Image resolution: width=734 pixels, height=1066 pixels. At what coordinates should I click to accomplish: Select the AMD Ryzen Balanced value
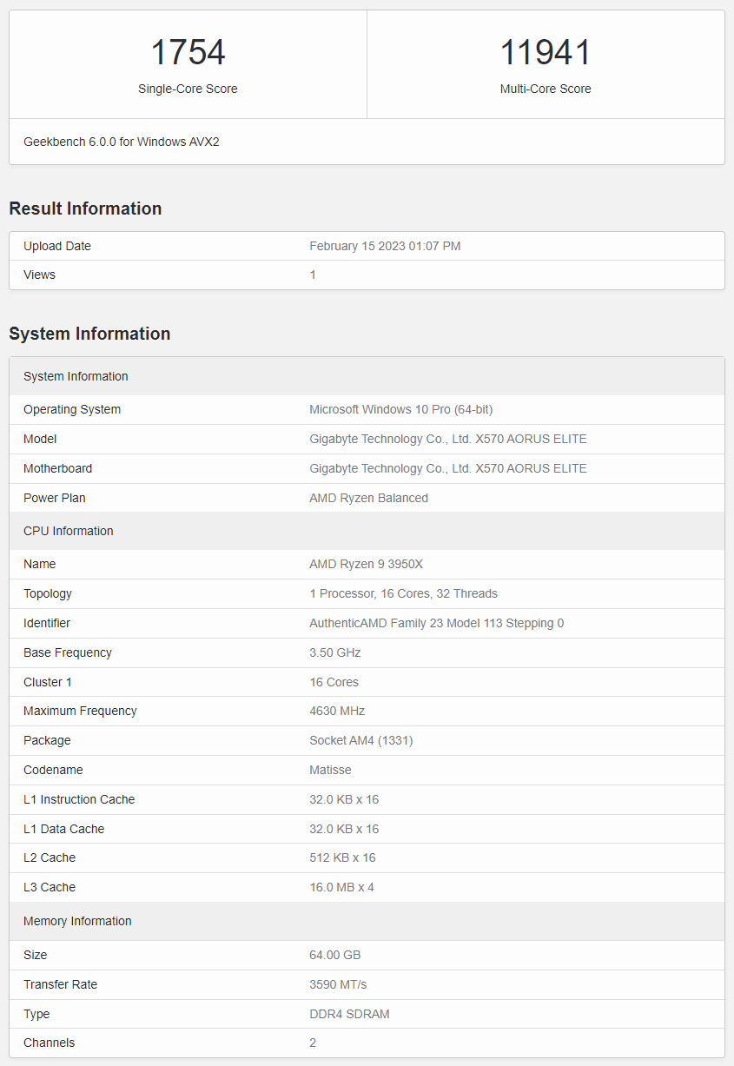point(369,498)
